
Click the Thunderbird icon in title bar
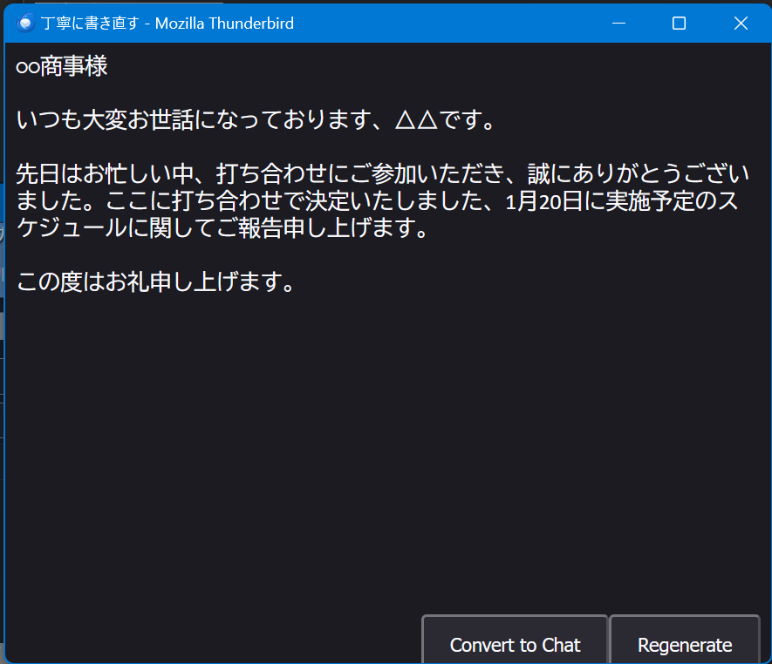[25, 24]
